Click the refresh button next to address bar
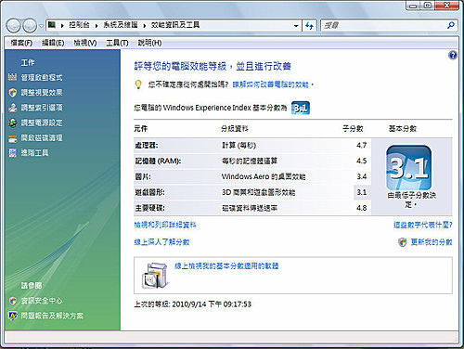The width and height of the screenshot is (464, 349). coord(309,26)
